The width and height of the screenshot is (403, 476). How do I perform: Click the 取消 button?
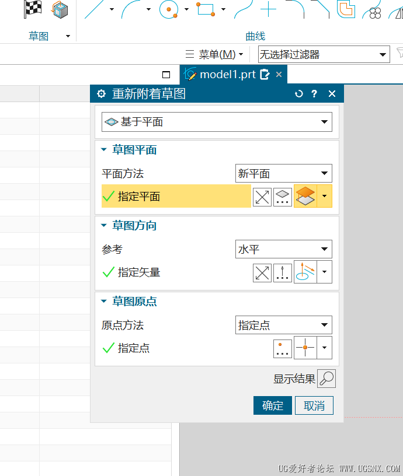(314, 405)
